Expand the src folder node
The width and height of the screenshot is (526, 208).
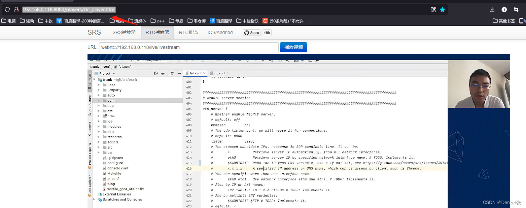[x=98, y=147]
